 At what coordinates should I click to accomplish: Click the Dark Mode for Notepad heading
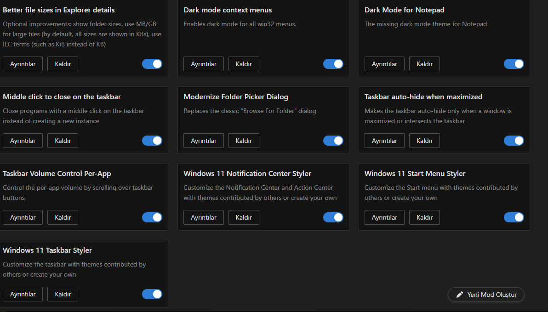(x=405, y=10)
